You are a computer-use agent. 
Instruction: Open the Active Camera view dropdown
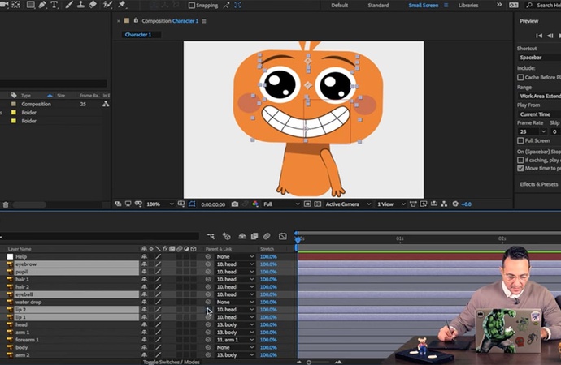click(x=348, y=204)
